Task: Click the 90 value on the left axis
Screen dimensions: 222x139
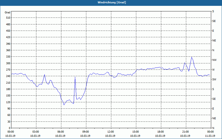Action: click(x=9, y=108)
